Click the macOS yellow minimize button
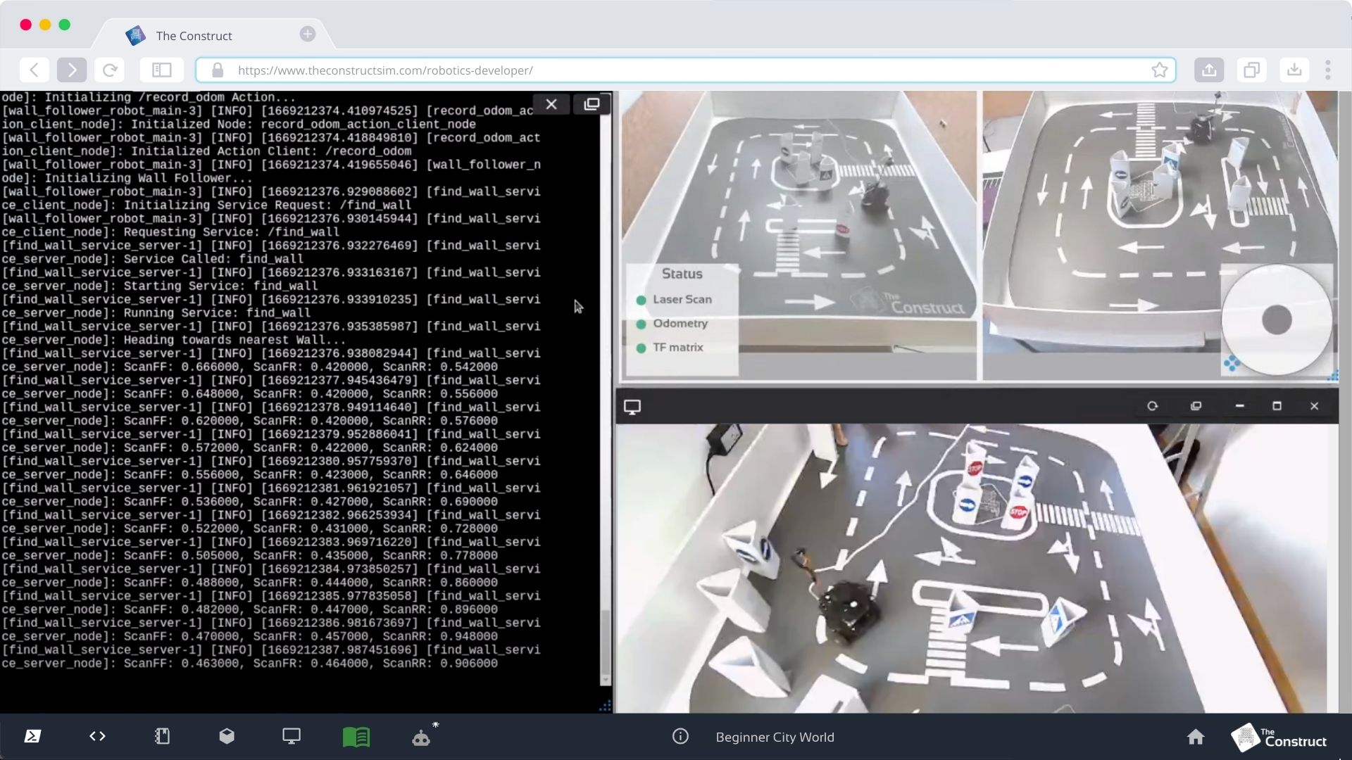This screenshot has height=760, width=1352. click(x=45, y=25)
